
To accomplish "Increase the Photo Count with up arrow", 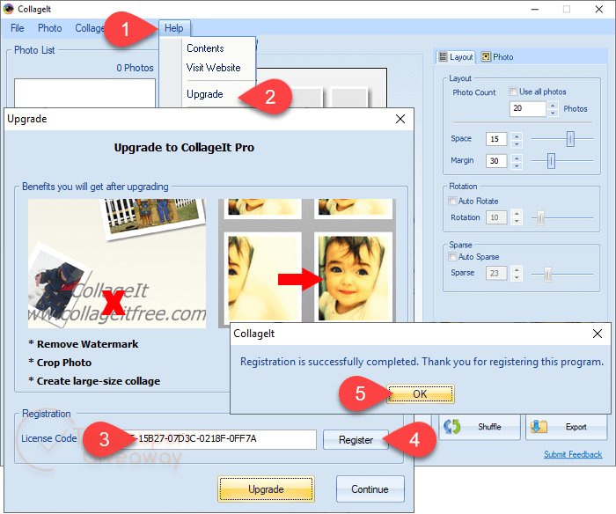I will pyautogui.click(x=553, y=105).
